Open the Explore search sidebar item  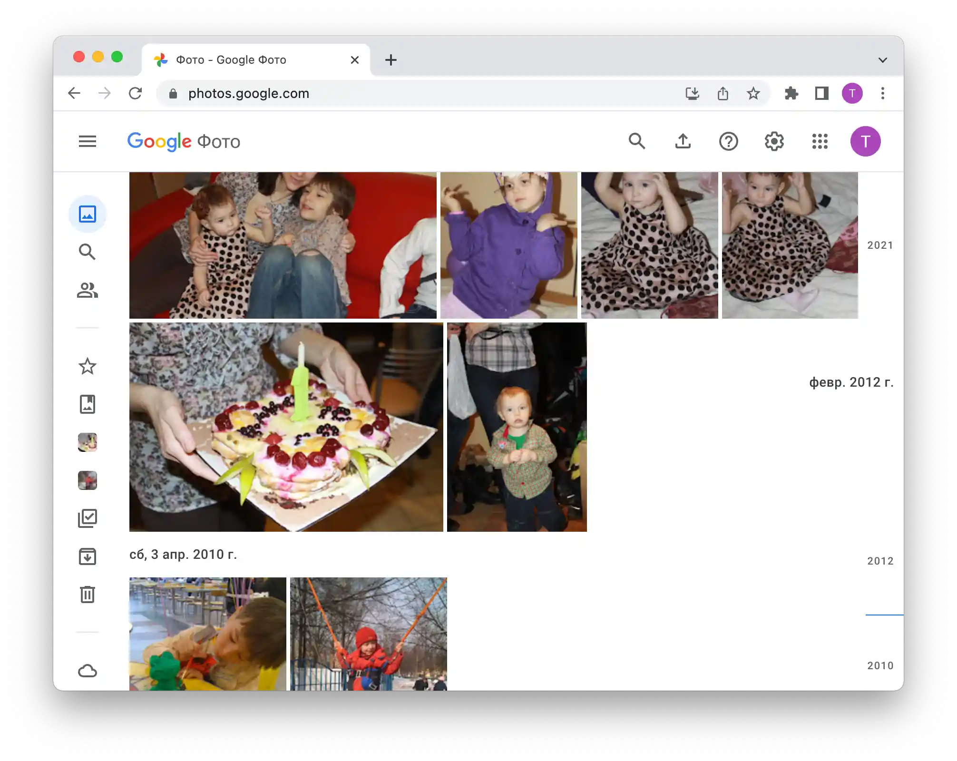pyautogui.click(x=88, y=252)
